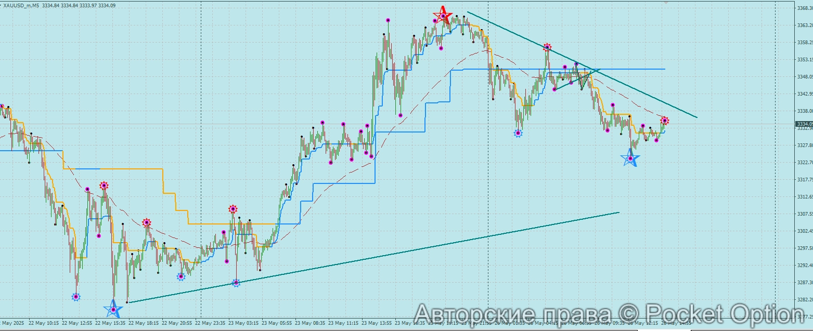This screenshot has width=813, height=331.
Task: Click the current price label 3334.09
Action: 804,124
